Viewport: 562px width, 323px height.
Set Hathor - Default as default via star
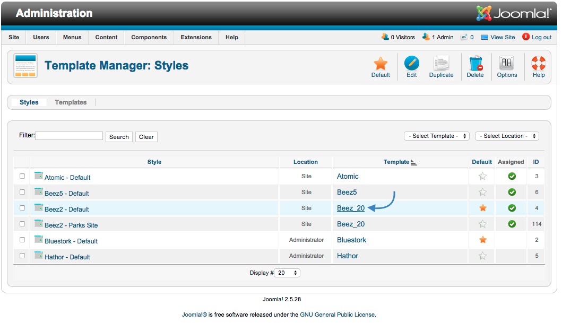[483, 256]
